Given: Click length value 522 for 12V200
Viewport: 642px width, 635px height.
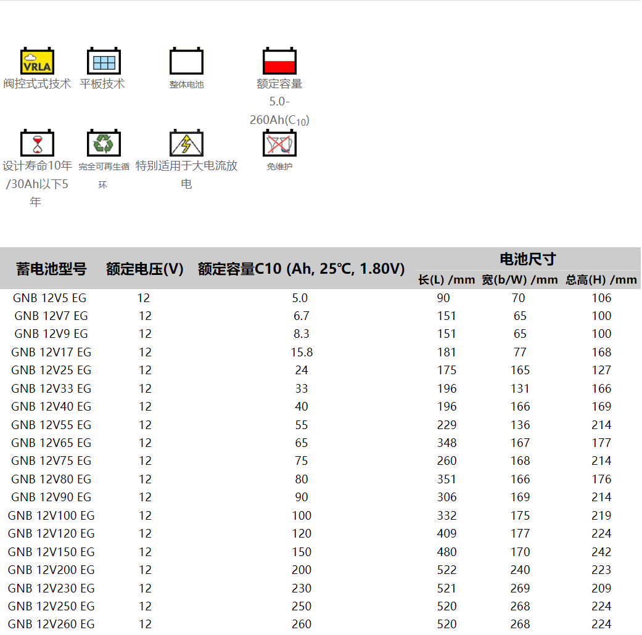Looking at the screenshot, I should point(447,570).
